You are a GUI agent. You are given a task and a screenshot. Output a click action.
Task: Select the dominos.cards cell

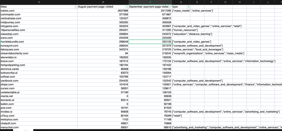point(39,69)
